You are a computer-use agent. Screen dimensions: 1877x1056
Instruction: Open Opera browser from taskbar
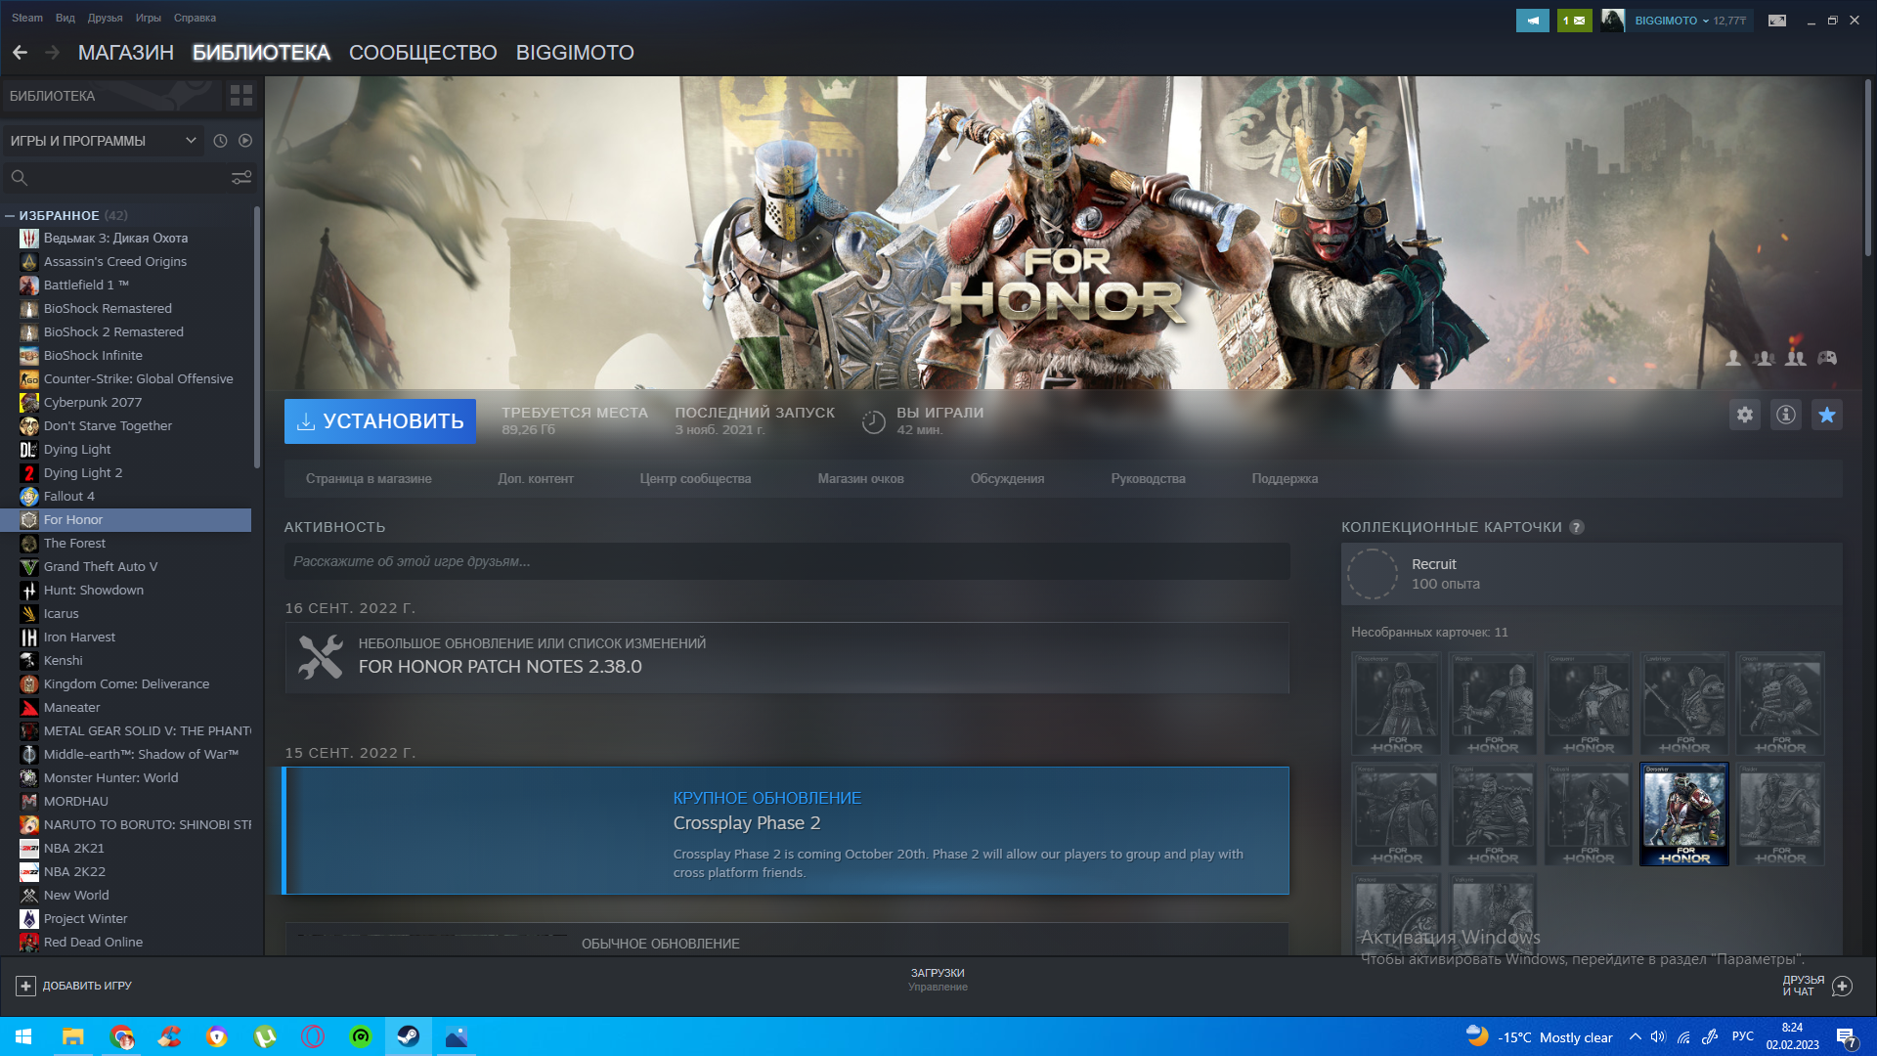pyautogui.click(x=313, y=1036)
